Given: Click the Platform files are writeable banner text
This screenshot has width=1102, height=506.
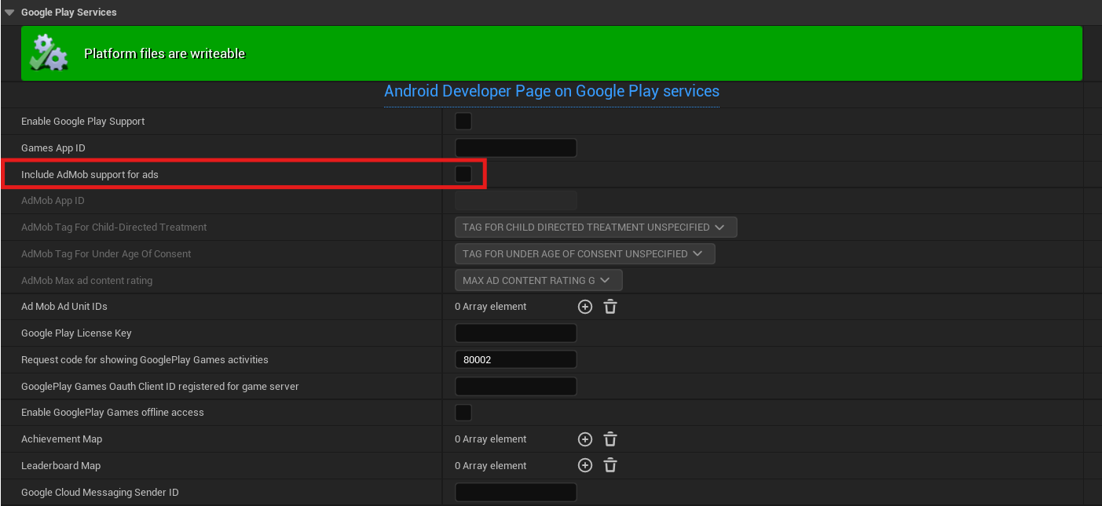Looking at the screenshot, I should pyautogui.click(x=165, y=53).
